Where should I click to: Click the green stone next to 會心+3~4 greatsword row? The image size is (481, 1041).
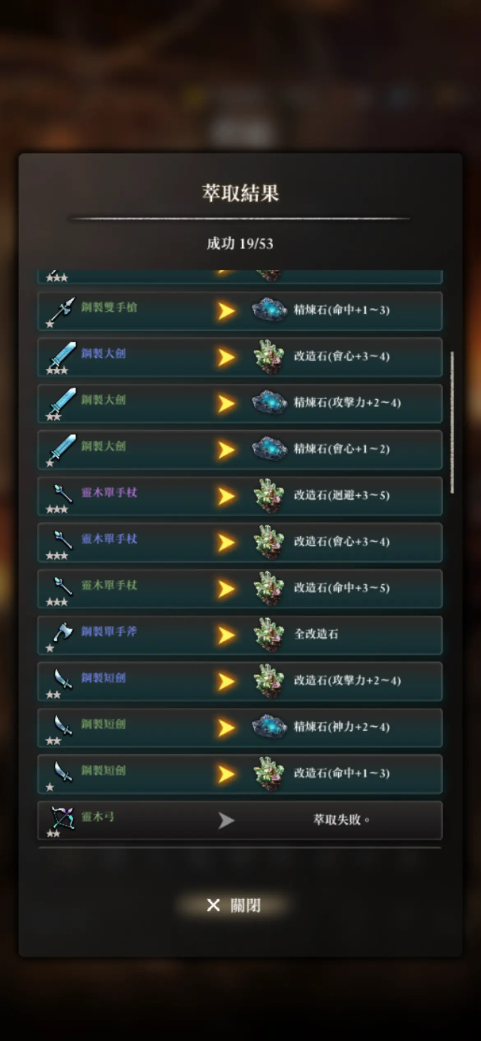pos(269,356)
